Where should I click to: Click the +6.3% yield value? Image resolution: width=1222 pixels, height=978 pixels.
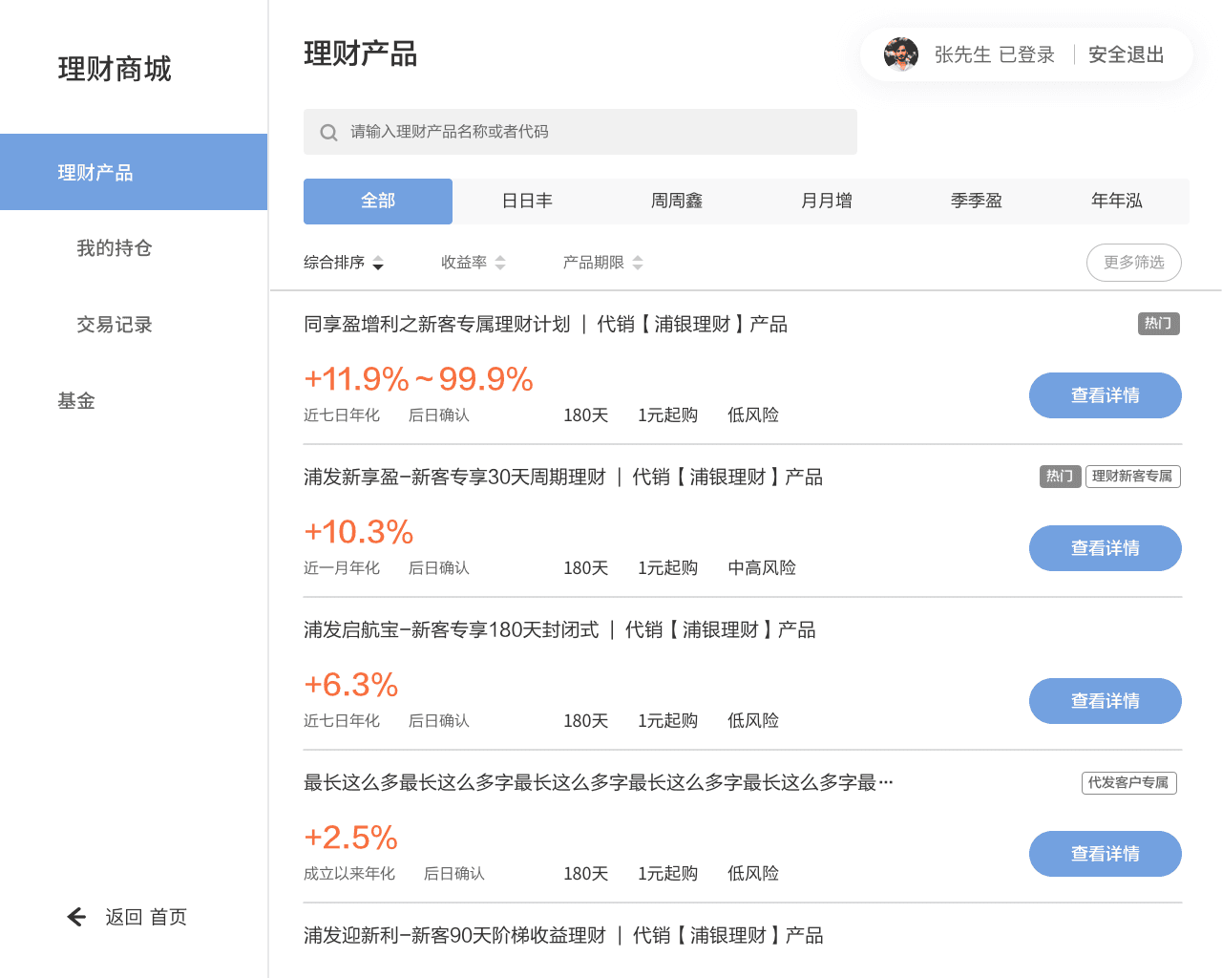click(x=351, y=685)
